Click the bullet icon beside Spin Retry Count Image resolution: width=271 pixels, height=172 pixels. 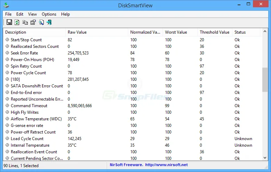point(7,66)
